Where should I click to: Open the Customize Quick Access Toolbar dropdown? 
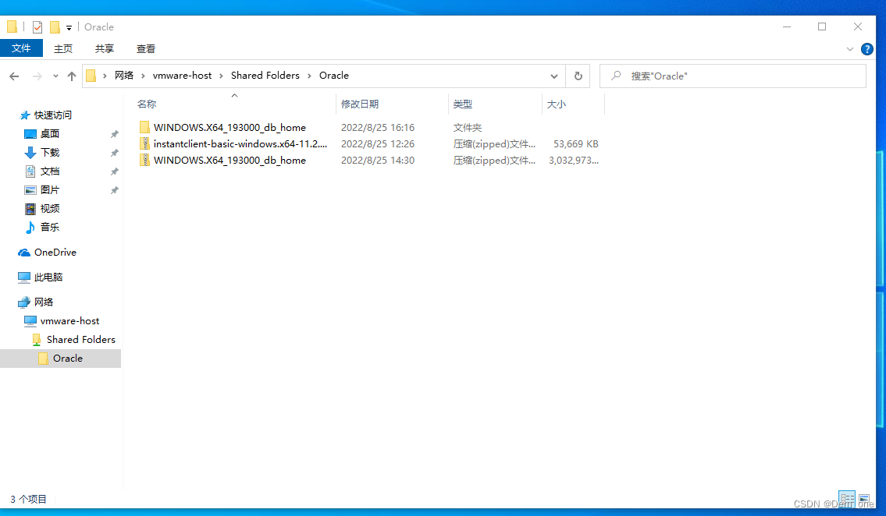pyautogui.click(x=69, y=27)
